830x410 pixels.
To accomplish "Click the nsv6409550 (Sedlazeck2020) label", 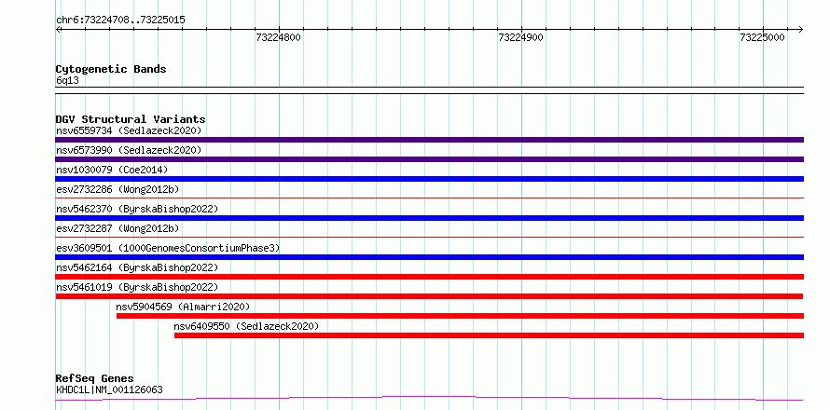I will click(x=247, y=326).
